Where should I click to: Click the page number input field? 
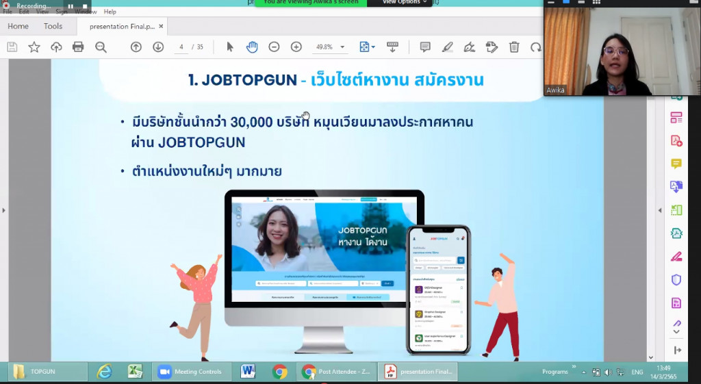click(181, 47)
